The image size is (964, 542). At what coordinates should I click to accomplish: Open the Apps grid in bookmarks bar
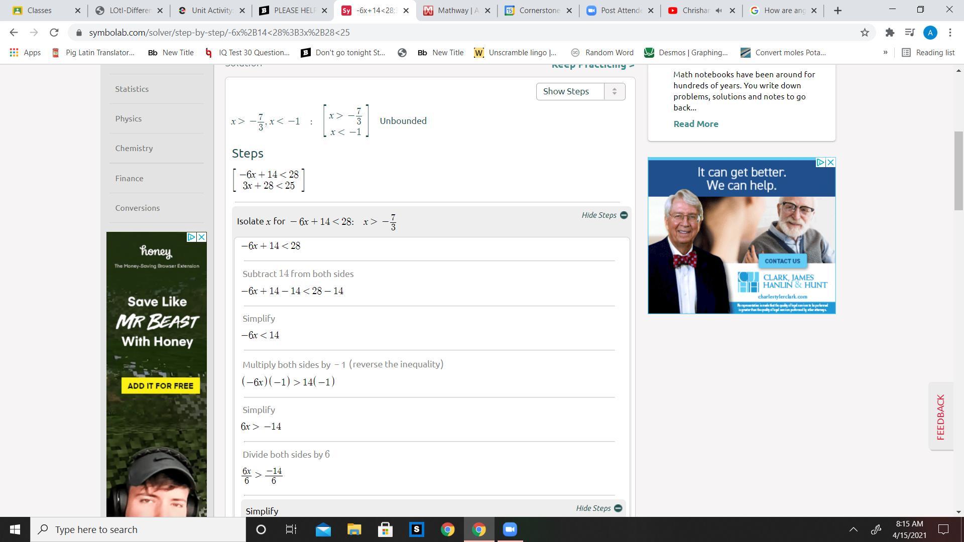point(25,53)
